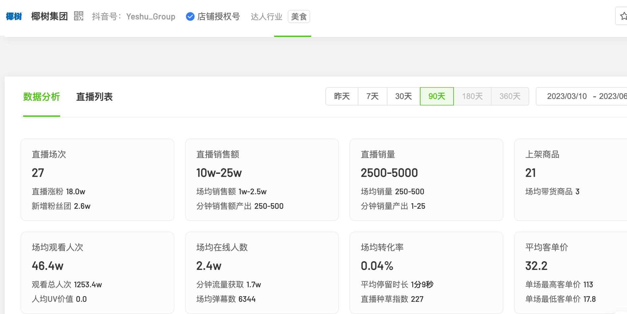Click the star icon to favorite this account

pyautogui.click(x=623, y=16)
